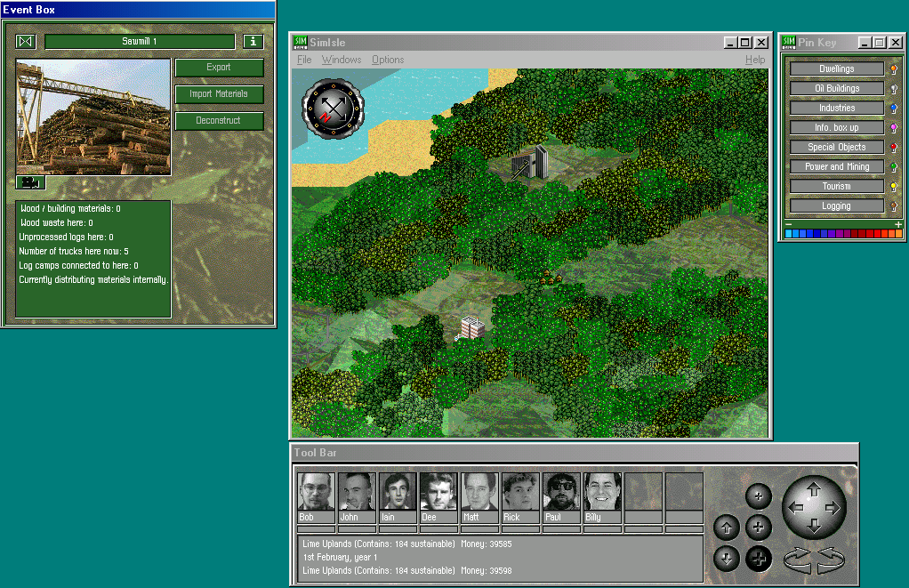Select agent Matt's portrait
909x588 pixels.
point(479,491)
